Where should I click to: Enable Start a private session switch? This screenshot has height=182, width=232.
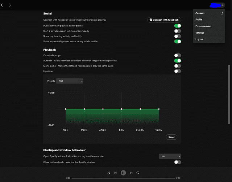click(178, 31)
